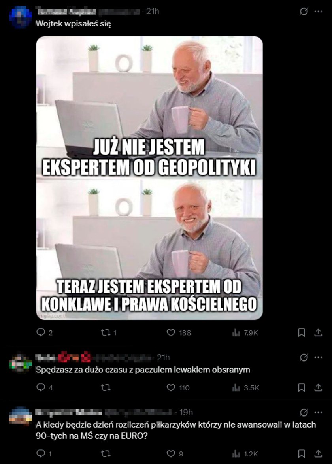The image size is (332, 464).
Task: Bookmark the reply with 3.5K views
Action: tap(301, 387)
